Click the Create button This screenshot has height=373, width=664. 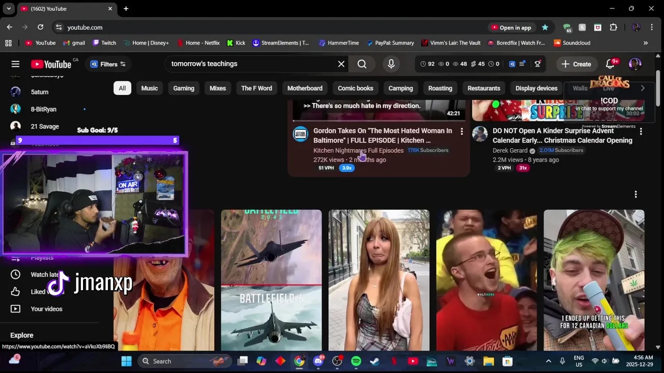pyautogui.click(x=576, y=64)
